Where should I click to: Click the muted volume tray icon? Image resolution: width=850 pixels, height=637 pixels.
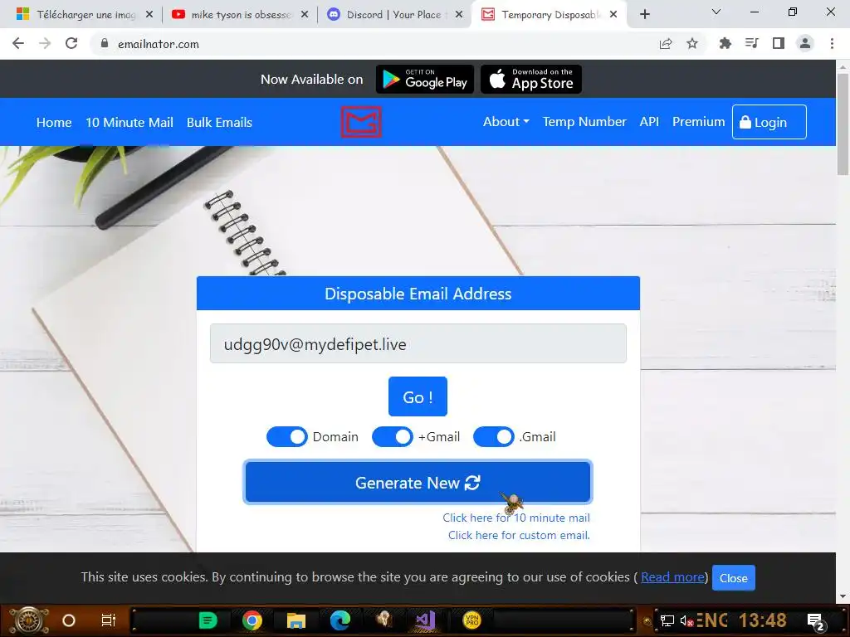[686, 621]
